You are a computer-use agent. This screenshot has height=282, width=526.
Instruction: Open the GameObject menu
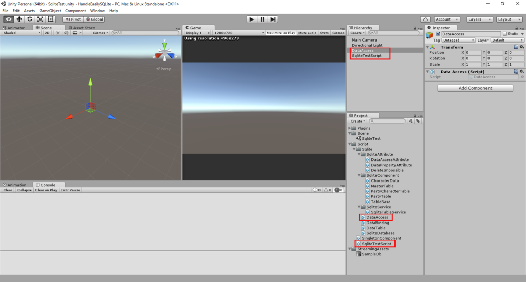pos(50,11)
